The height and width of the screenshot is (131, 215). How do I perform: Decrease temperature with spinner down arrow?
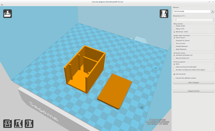click(x=213, y=21)
